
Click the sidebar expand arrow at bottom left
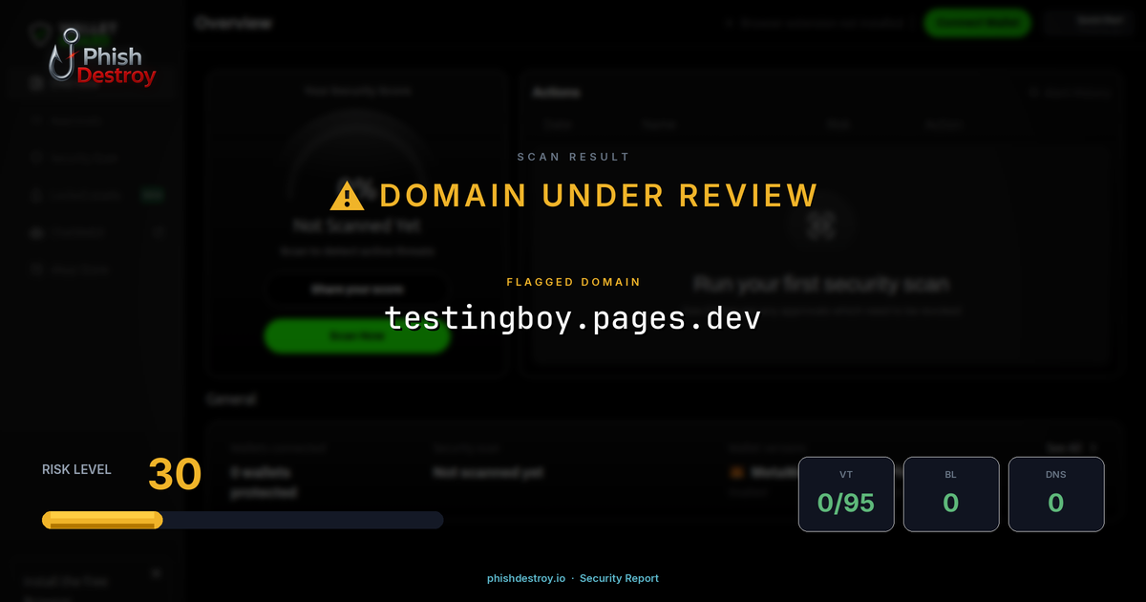click(156, 571)
